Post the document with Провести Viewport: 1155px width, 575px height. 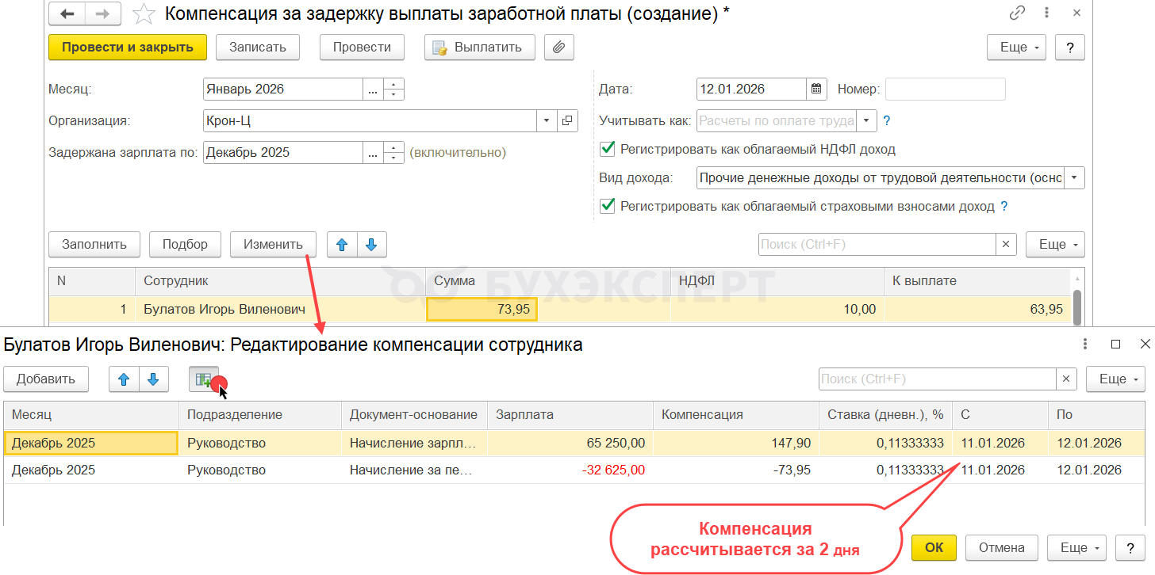362,47
